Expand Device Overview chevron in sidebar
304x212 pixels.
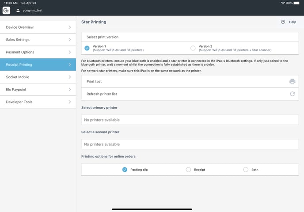pyautogui.click(x=69, y=27)
